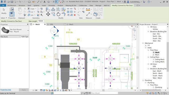Click the Edit Type button
Viewport: 169px width, 95px height.
click(25, 37)
